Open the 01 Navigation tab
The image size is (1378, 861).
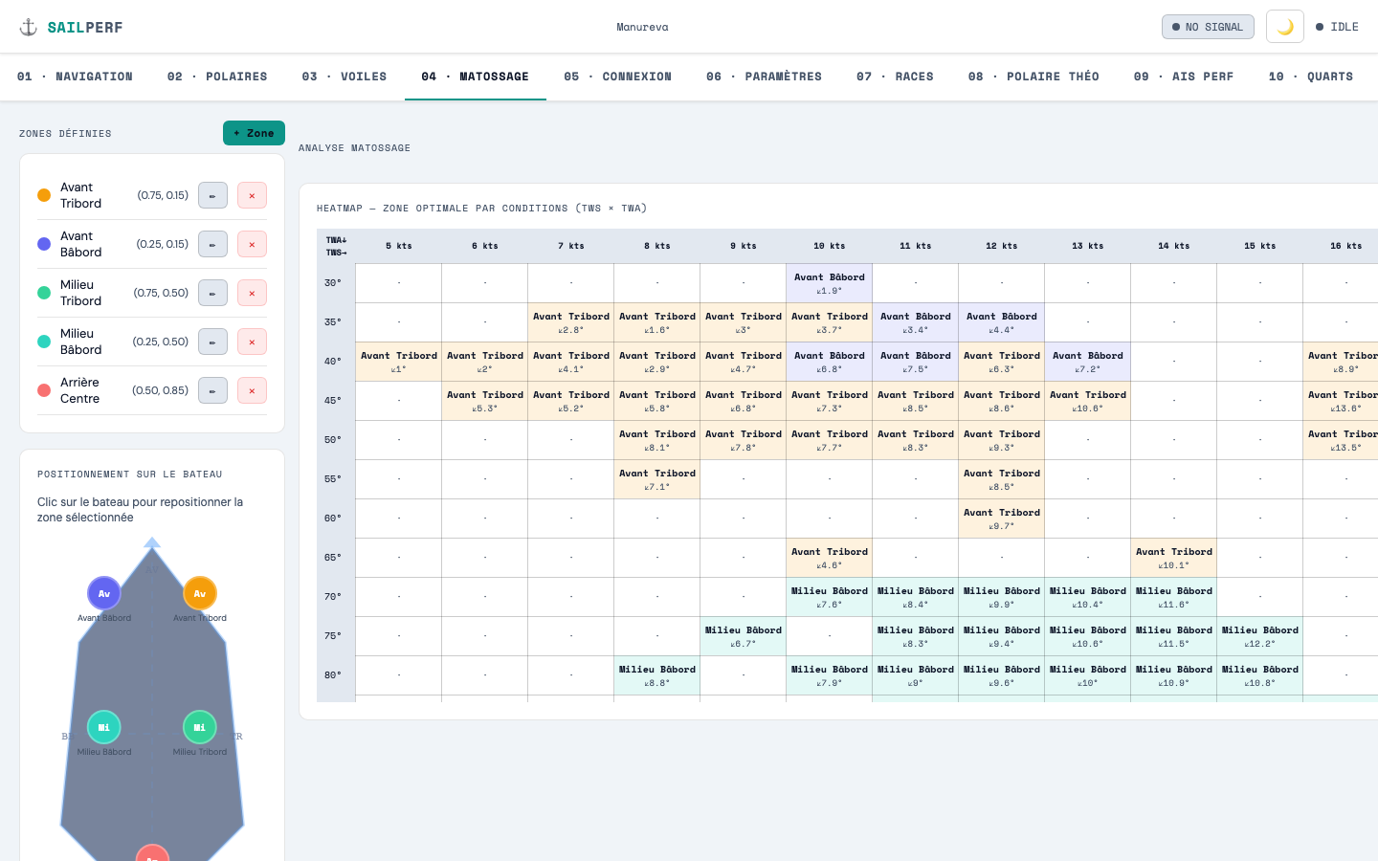point(75,77)
